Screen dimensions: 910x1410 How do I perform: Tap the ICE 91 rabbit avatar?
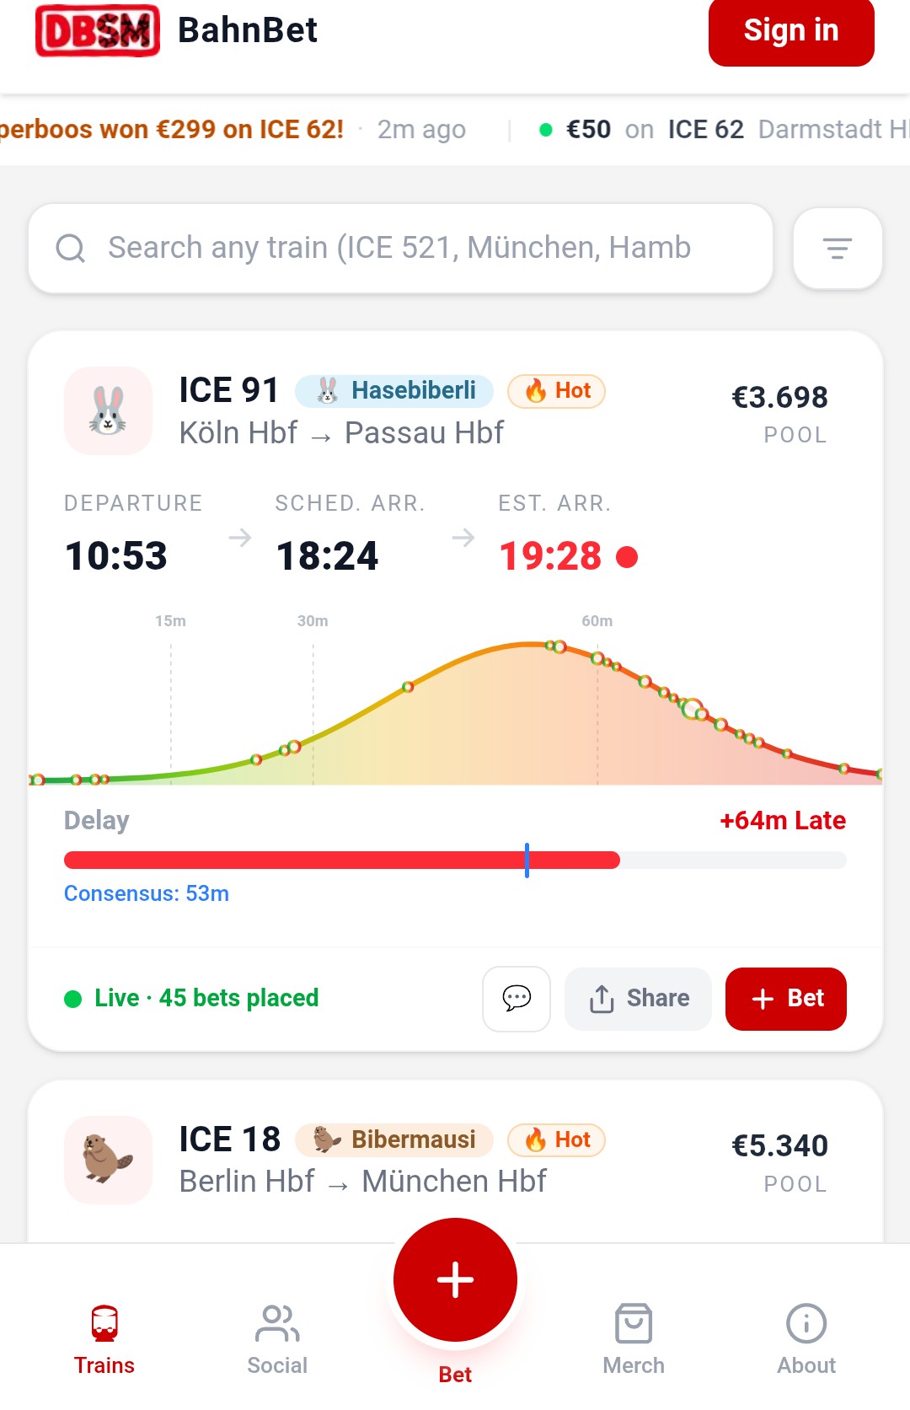pos(108,411)
